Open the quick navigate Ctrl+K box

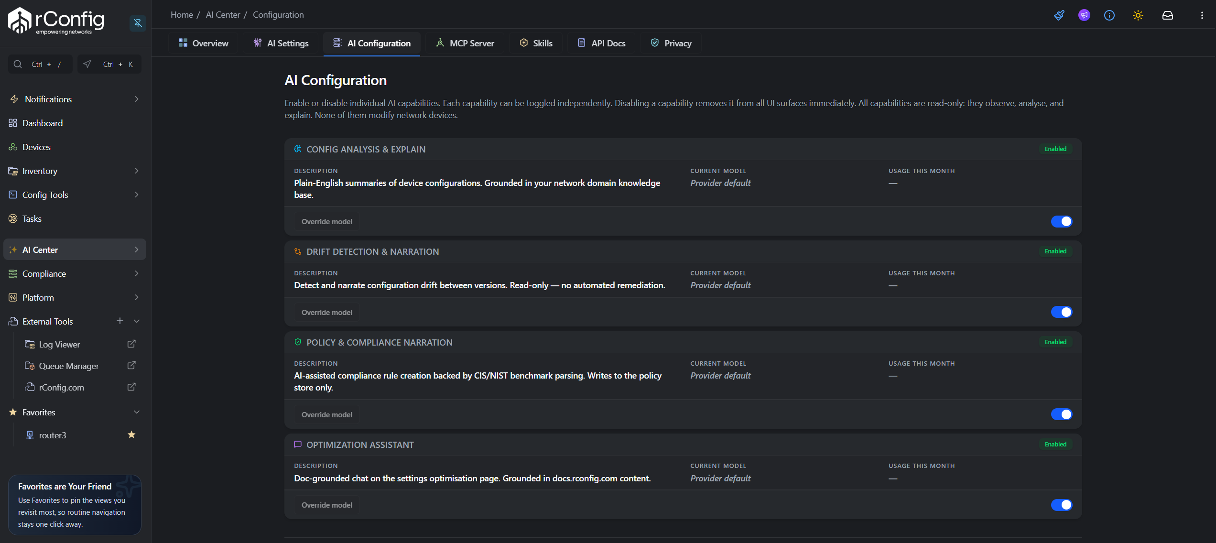point(109,64)
